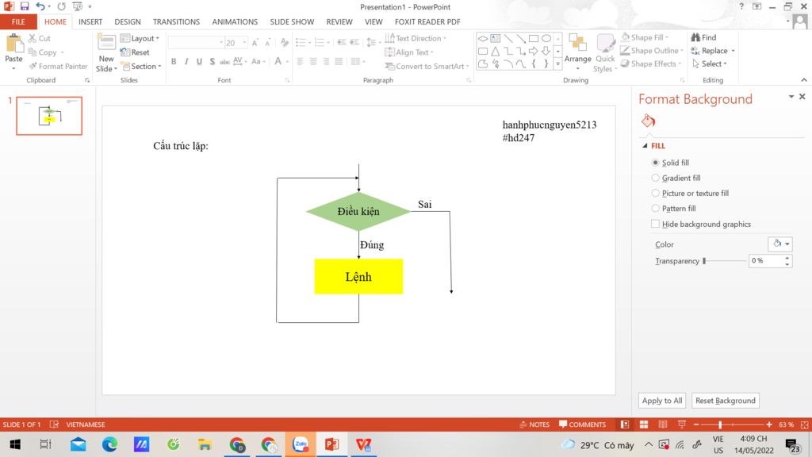Switch to the INSERT ribbon tab
Screen dimensions: 812x457
pos(90,22)
